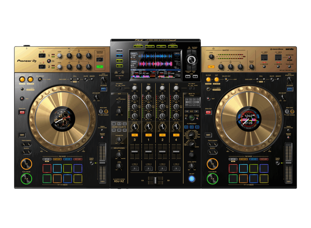Viewport: 311px width, 228px height.
Task: Decrease beat with the BEAT left arrow
Action: (x=186, y=111)
